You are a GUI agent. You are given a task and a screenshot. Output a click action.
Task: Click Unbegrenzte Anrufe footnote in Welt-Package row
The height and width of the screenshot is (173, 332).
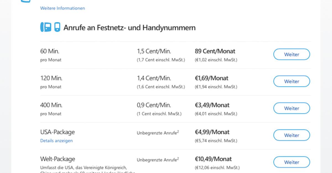pos(158,160)
